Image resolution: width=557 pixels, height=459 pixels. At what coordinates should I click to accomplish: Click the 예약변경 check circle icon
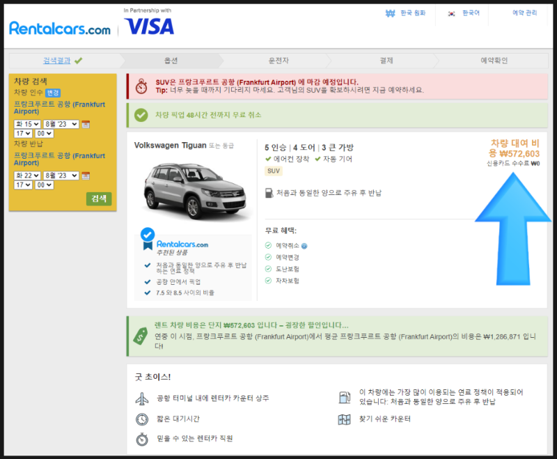point(268,257)
